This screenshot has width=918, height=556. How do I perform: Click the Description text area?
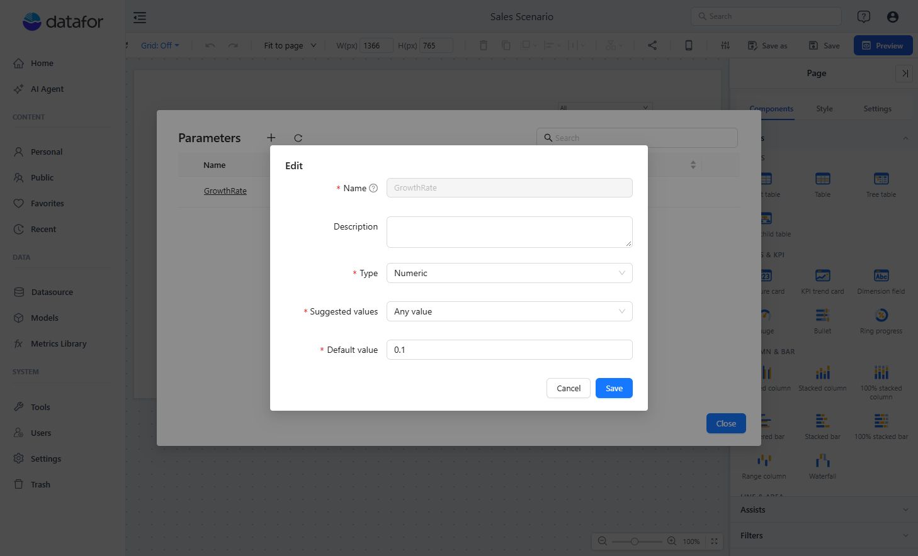[509, 232]
